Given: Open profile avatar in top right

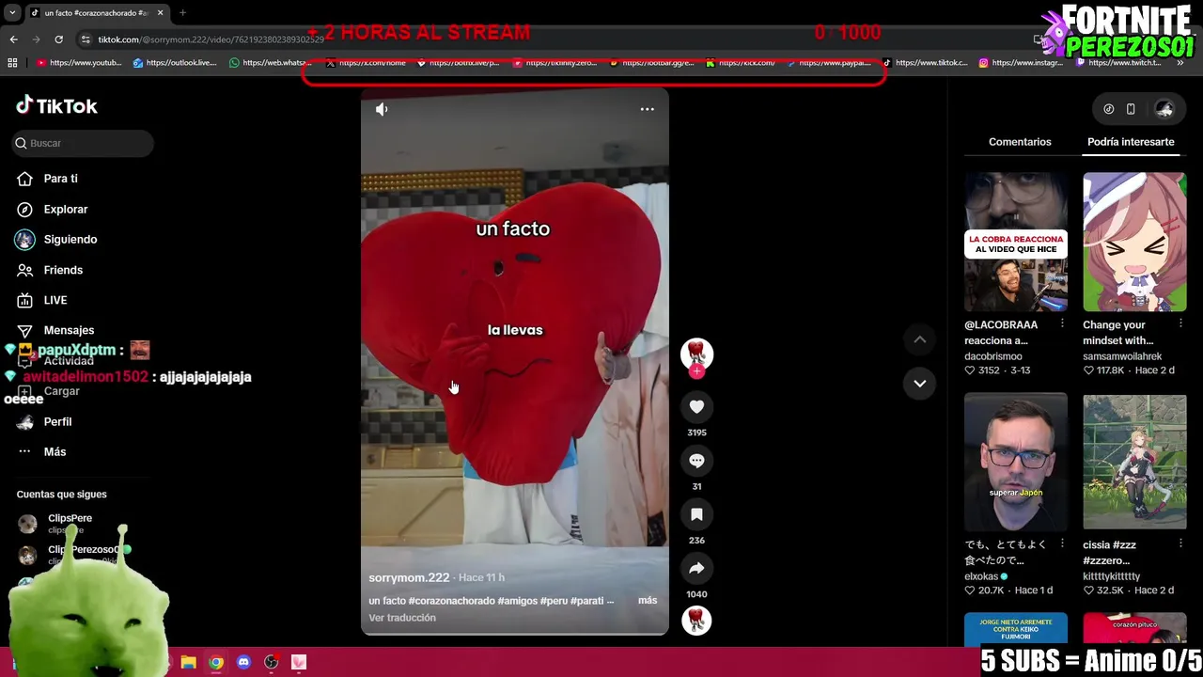Looking at the screenshot, I should point(1164,109).
